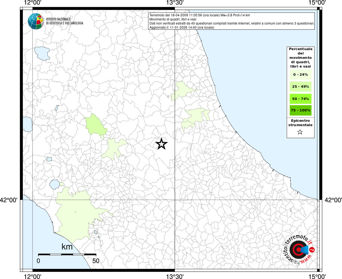
Task: Select the 75 - 100% legend swatch
Action: pyautogui.click(x=301, y=110)
